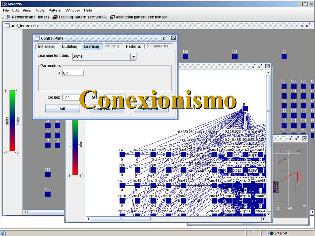Select the g1 unit node
This screenshot has width=315, height=236.
tap(245, 108)
